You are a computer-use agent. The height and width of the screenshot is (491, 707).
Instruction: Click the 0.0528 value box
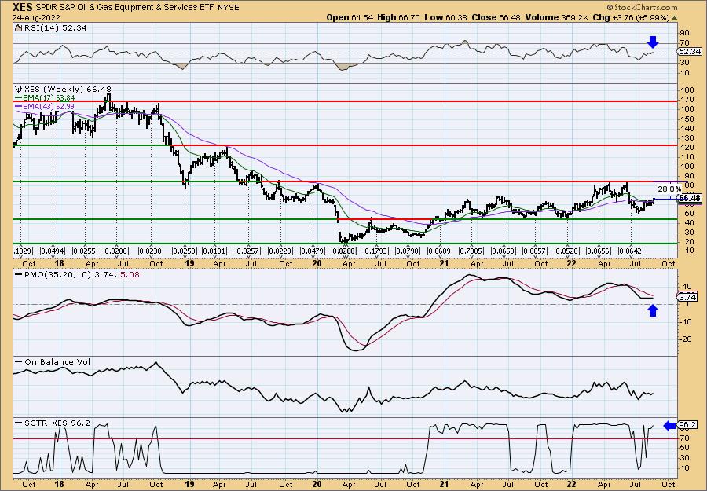[x=567, y=251]
